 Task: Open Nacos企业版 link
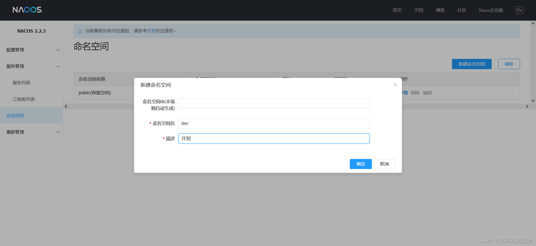[491, 10]
